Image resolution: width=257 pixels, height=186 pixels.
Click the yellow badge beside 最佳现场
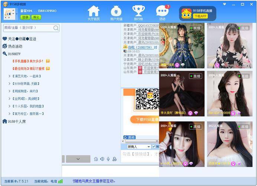[48, 68]
